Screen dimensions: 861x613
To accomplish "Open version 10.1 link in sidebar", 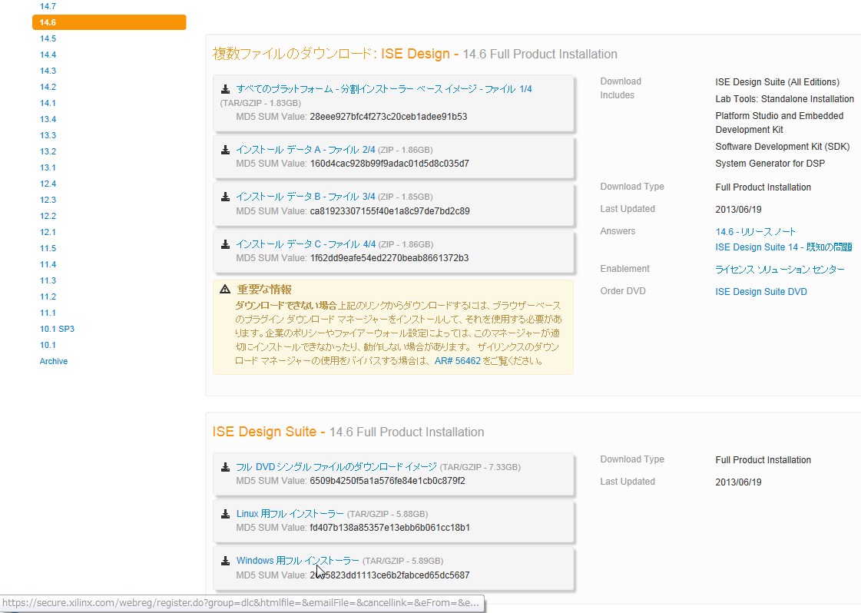I will click(48, 345).
